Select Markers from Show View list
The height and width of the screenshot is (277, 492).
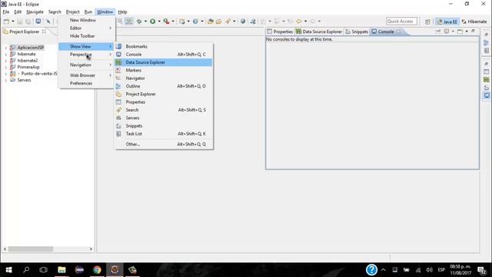(x=164, y=70)
